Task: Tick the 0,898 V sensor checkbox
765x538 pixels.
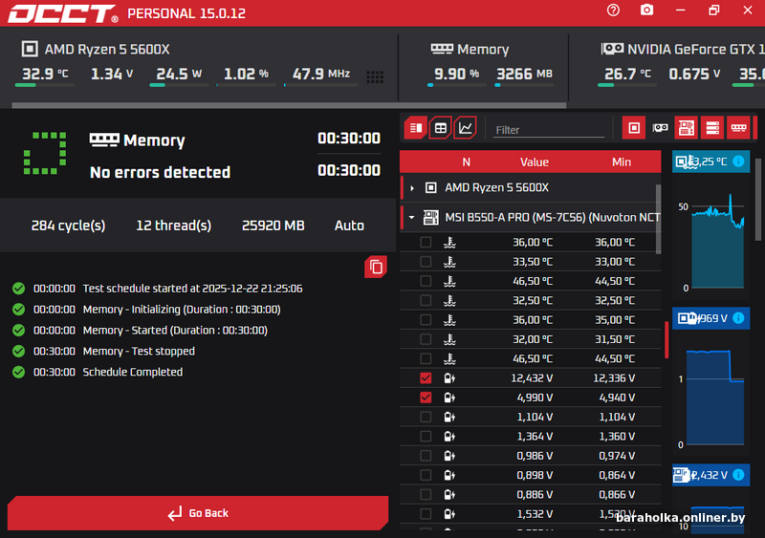Action: (x=426, y=475)
